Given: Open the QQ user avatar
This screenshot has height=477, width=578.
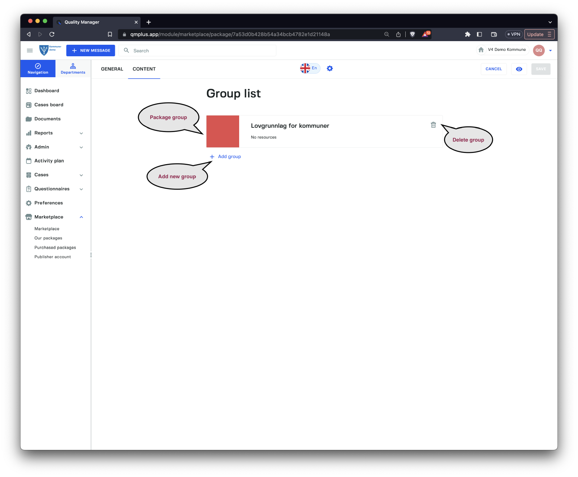Looking at the screenshot, I should (538, 51).
